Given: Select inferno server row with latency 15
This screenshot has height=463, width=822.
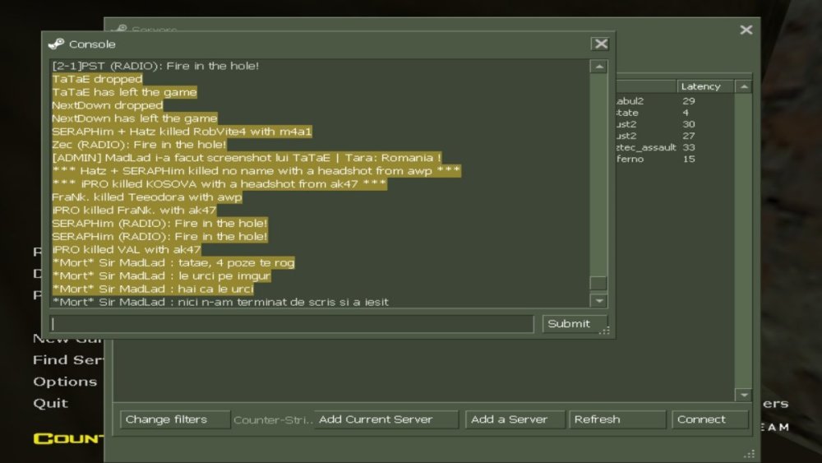Looking at the screenshot, I should click(x=674, y=159).
